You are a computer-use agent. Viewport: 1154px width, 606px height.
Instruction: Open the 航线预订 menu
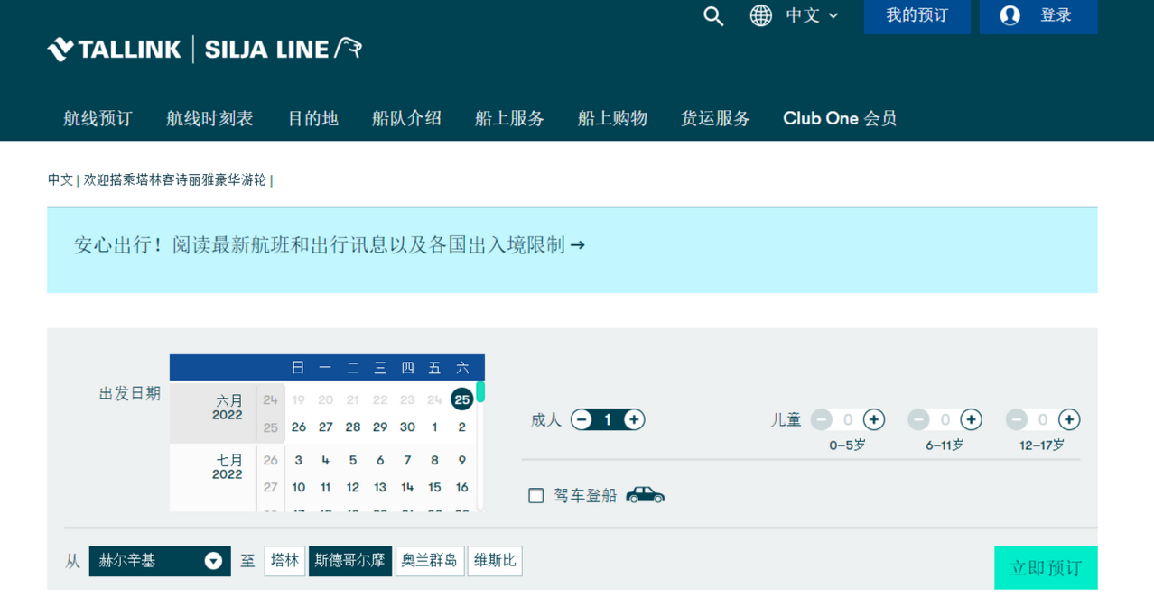pyautogui.click(x=98, y=118)
